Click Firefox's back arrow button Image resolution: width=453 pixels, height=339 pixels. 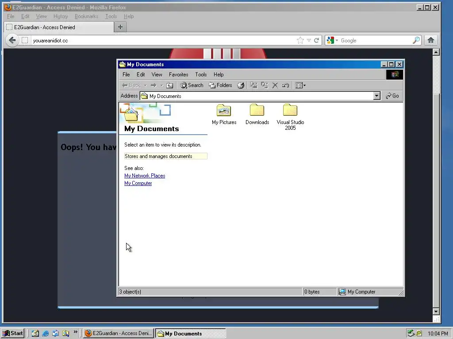click(x=12, y=40)
